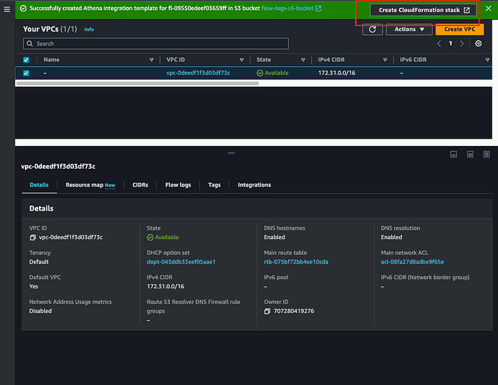
Task: Sort table by Name column arrow
Action: pos(152,60)
